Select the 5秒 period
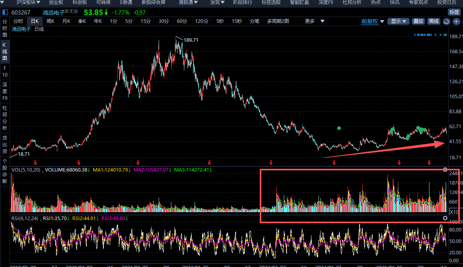The width and height of the screenshot is (463, 267). tap(220, 21)
